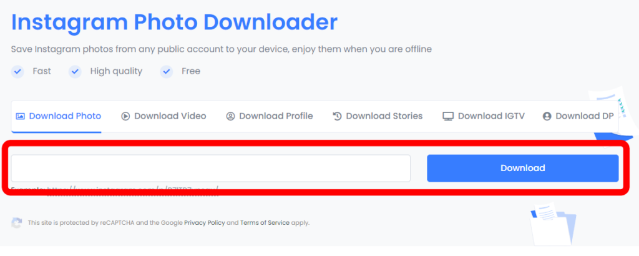Click the TV screen icon beside Download IGTV
The image size is (639, 256).
448,116
